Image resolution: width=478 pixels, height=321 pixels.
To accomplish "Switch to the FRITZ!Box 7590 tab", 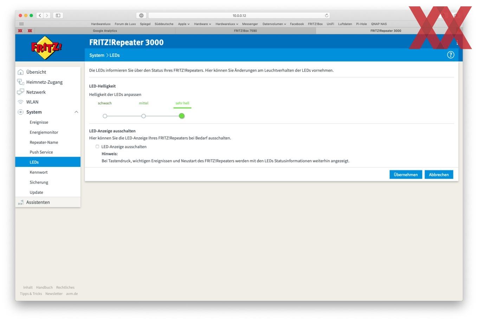I will coord(245,31).
